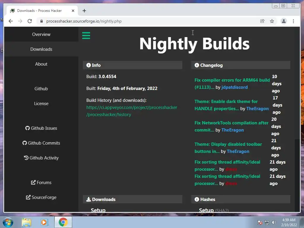
Task: Click the Info panel header
Action: [x=132, y=65]
